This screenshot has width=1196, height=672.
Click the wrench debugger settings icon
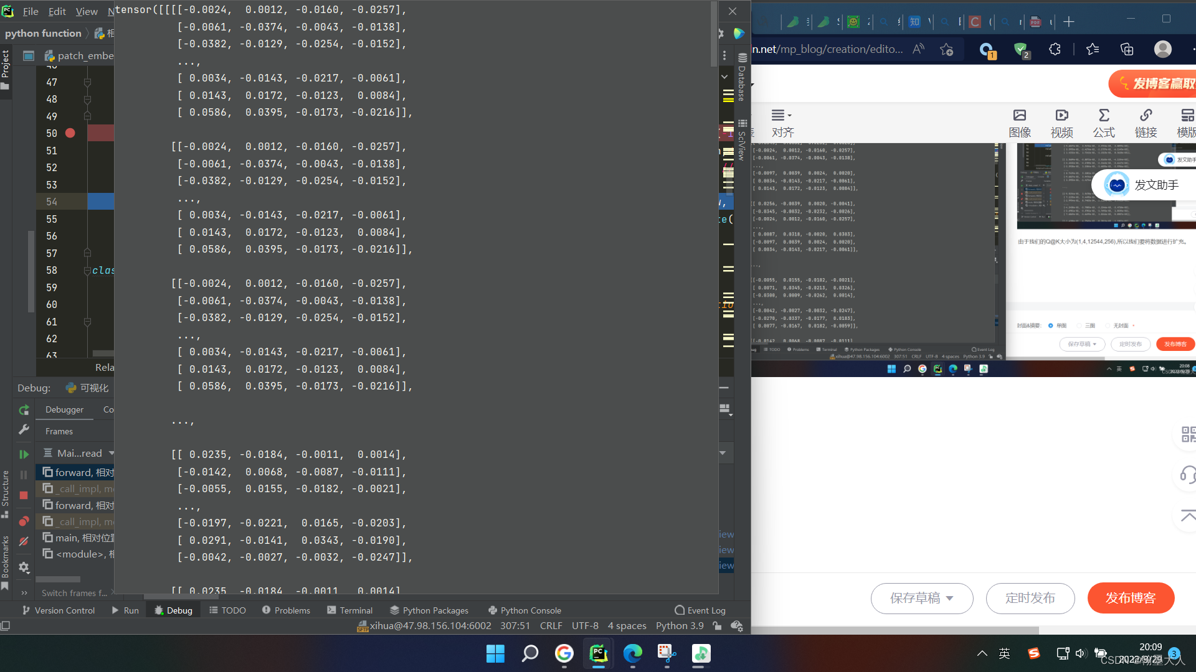(x=24, y=429)
